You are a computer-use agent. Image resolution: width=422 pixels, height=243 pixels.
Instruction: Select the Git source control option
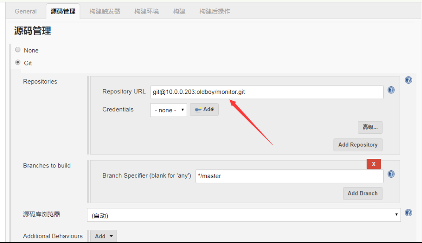coord(18,62)
